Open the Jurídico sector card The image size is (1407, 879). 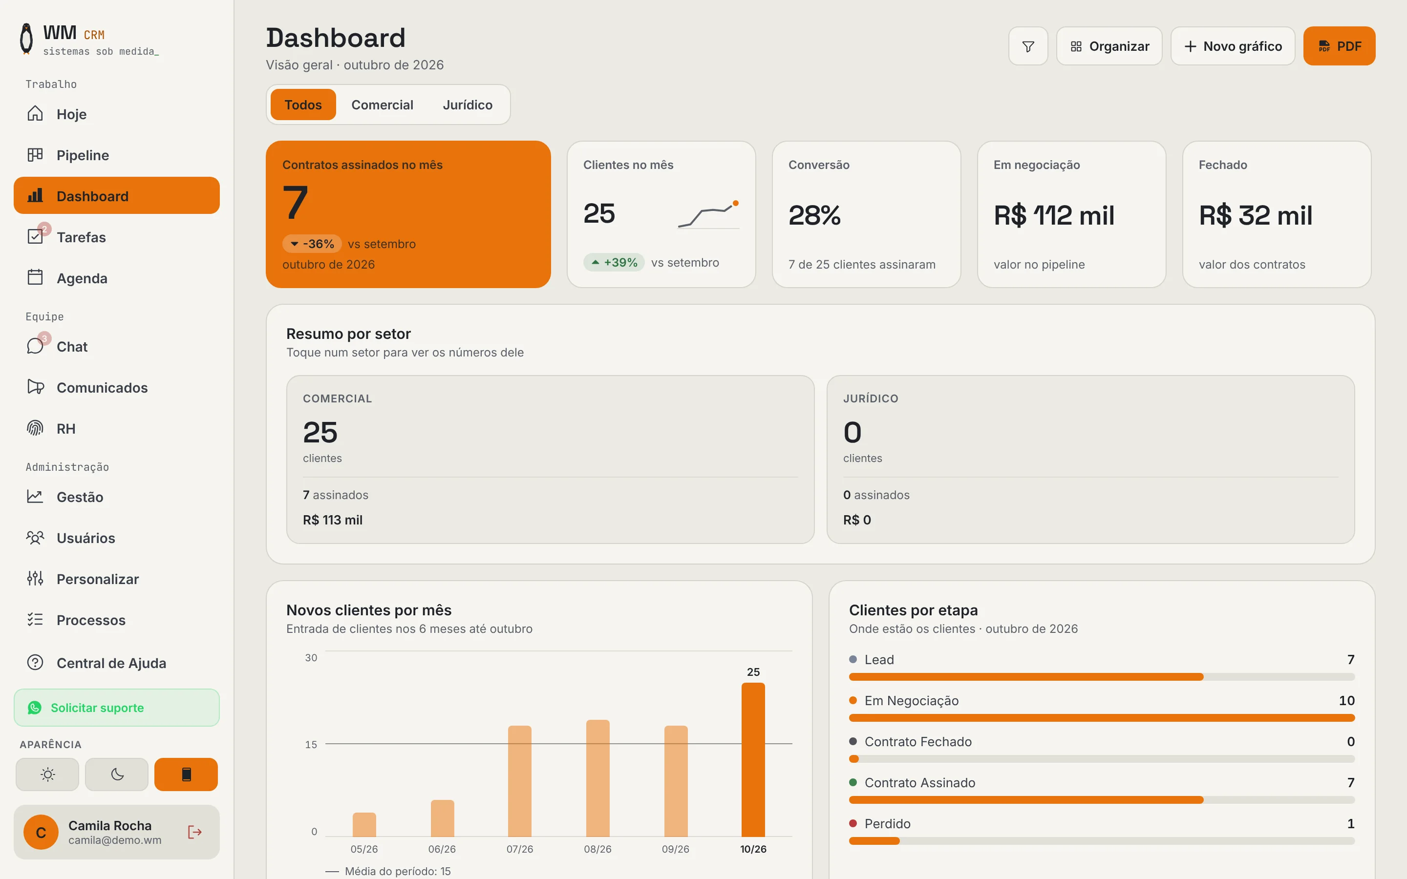1091,459
